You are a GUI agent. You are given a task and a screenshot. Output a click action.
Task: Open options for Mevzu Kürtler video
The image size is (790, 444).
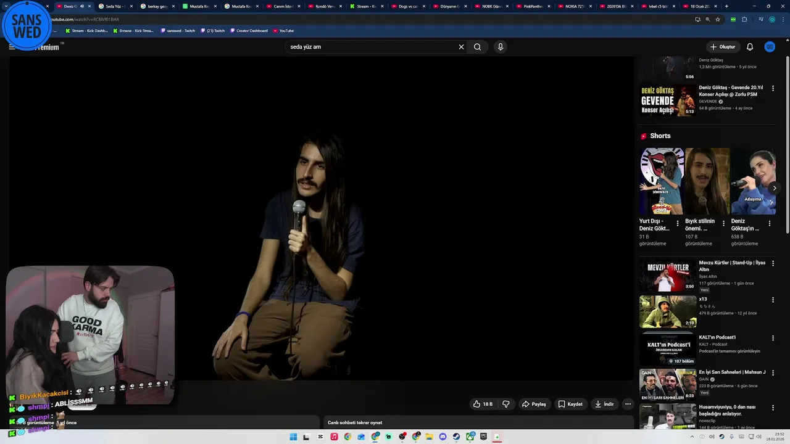[773, 264]
